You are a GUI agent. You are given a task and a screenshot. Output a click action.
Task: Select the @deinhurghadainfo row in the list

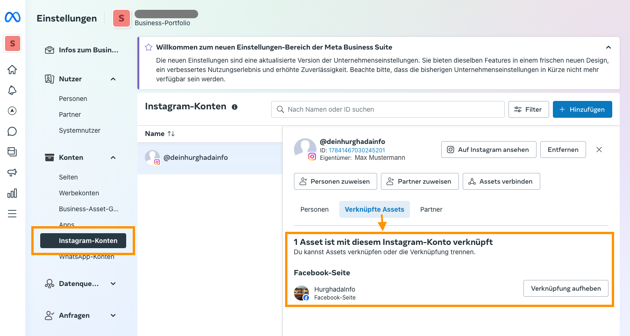coord(210,158)
